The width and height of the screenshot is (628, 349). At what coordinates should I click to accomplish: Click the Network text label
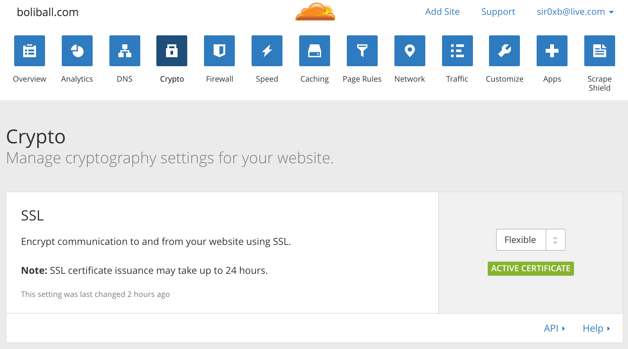(410, 79)
